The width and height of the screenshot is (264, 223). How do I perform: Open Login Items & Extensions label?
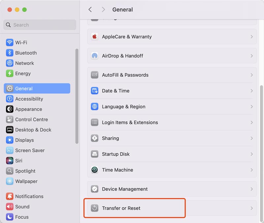coord(130,122)
